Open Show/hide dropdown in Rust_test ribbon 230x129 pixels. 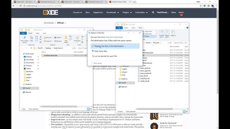point(167,34)
